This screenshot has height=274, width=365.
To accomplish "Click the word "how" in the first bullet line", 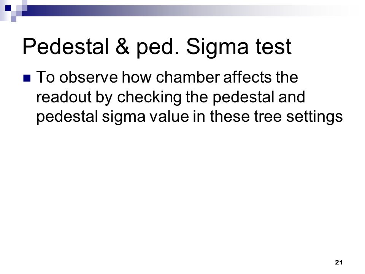I will tap(137, 77).
